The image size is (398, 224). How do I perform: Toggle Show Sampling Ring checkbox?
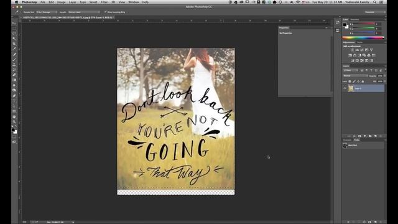tap(105, 12)
